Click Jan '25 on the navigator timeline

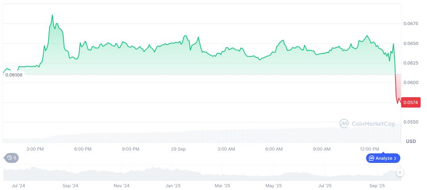click(x=173, y=186)
